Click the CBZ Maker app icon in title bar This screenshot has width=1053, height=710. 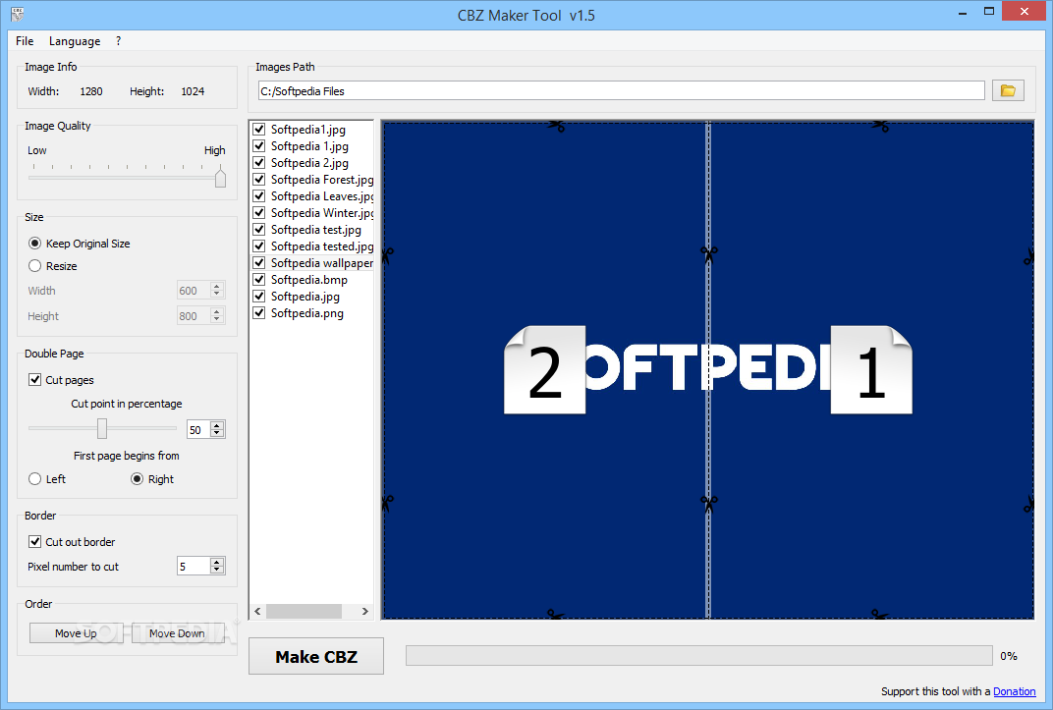click(18, 14)
